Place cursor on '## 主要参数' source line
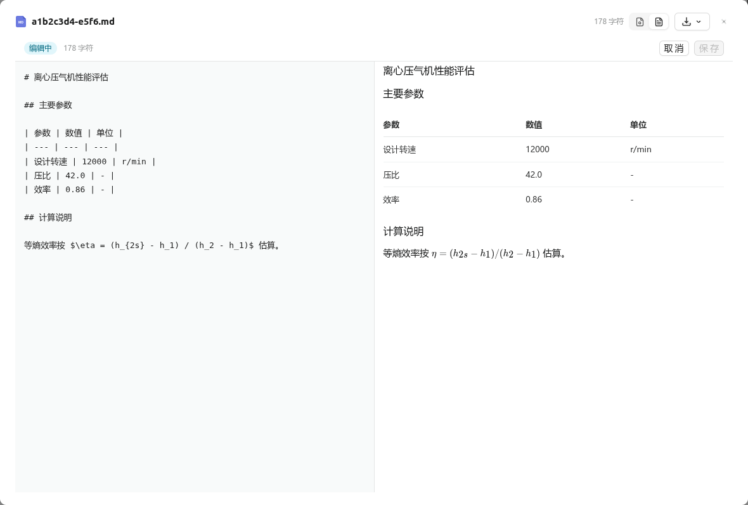 pos(48,105)
